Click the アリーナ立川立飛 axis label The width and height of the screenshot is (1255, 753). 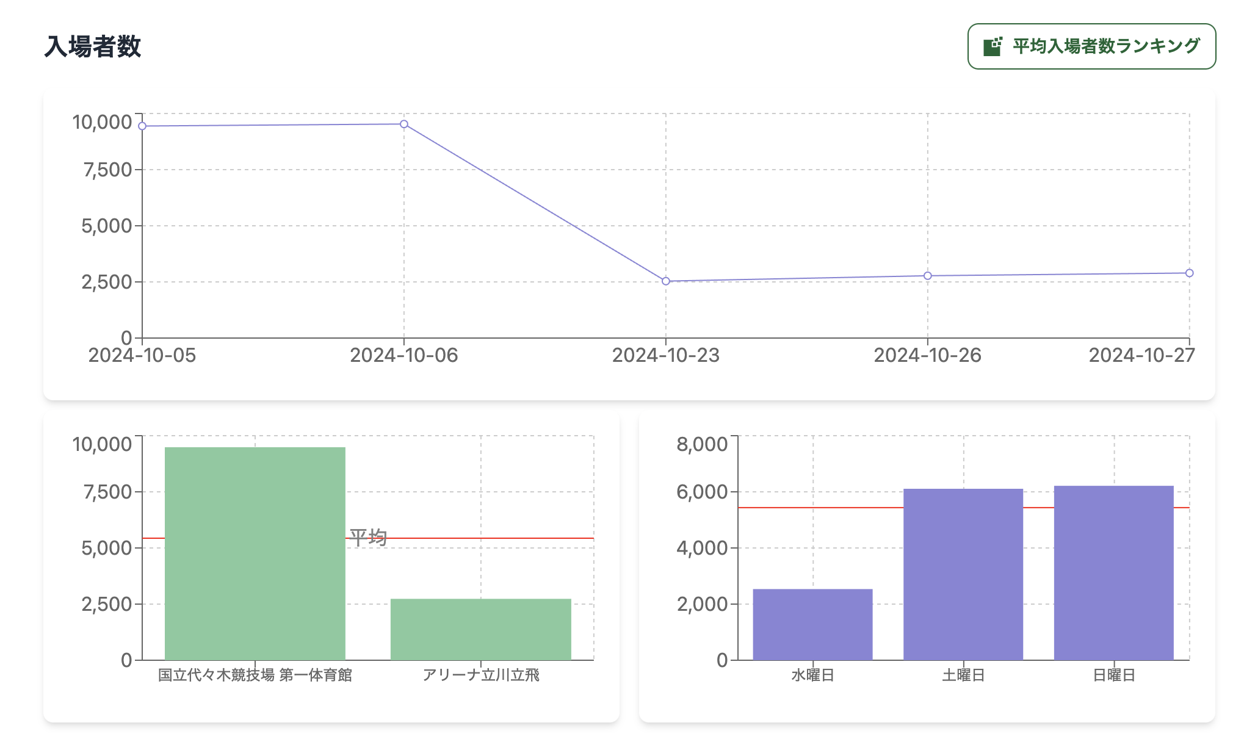coord(481,675)
